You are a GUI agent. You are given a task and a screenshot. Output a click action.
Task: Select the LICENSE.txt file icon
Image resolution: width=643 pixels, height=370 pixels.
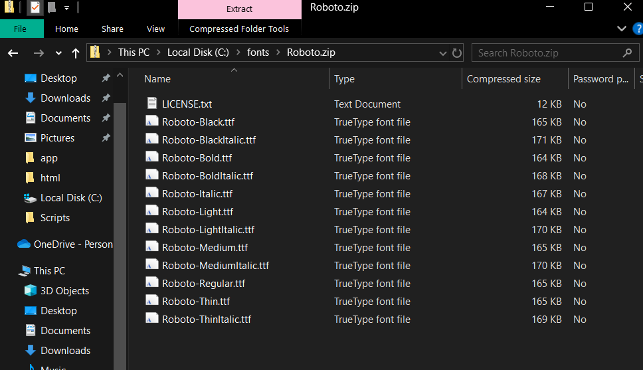coord(151,103)
